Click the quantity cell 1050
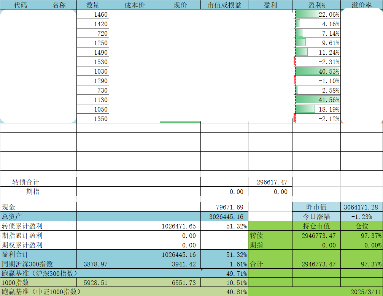This screenshot has width=383, height=296. coord(93,109)
